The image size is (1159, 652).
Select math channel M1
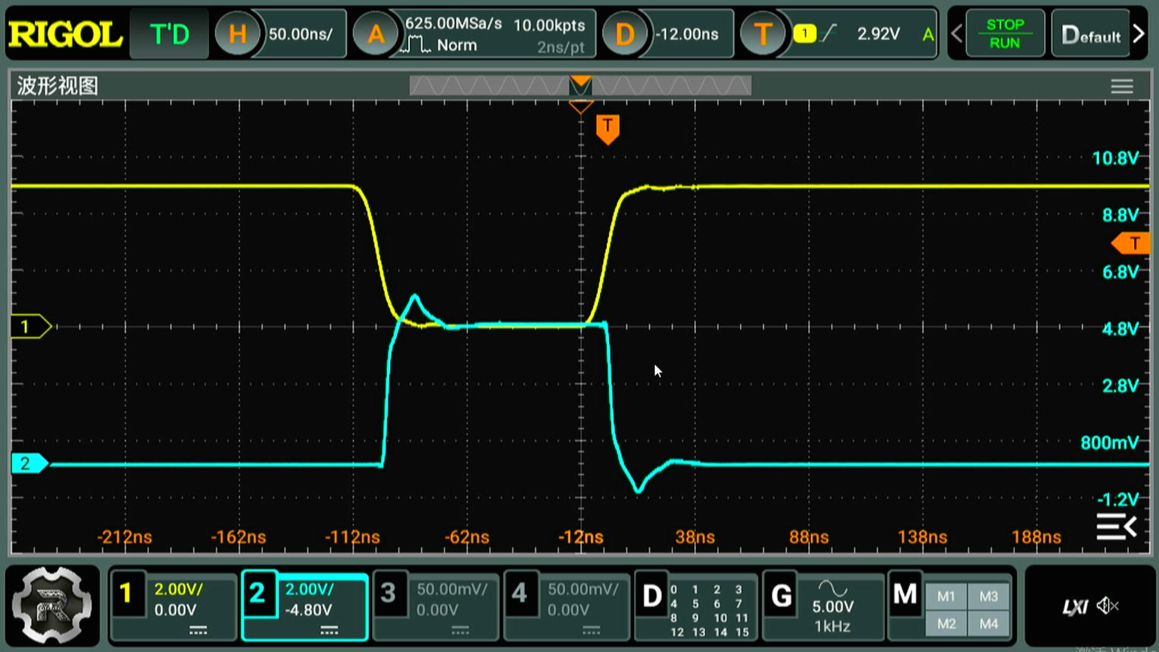(x=947, y=596)
